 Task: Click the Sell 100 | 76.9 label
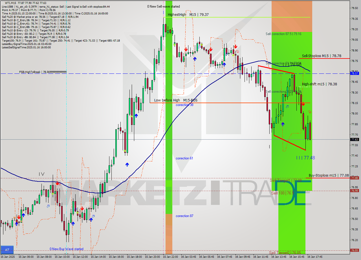283,193
